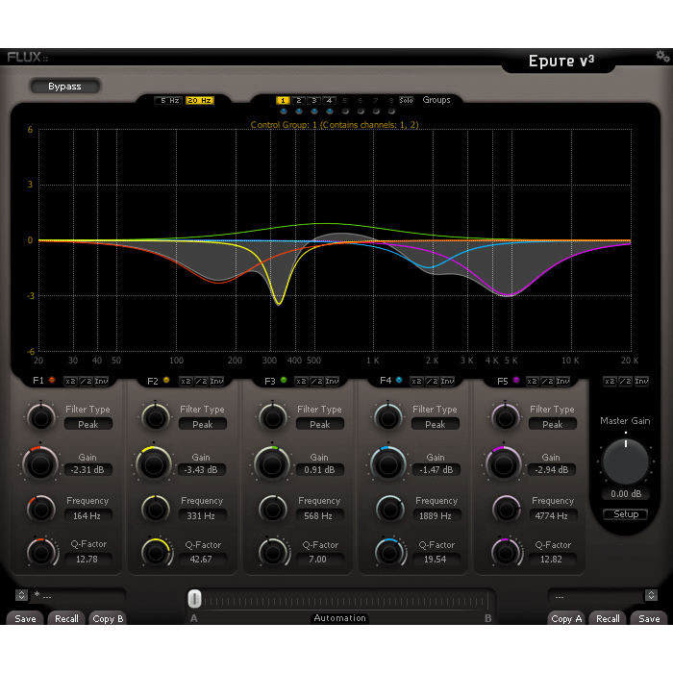
Task: Select the 5 Hz display range
Action: click(169, 100)
